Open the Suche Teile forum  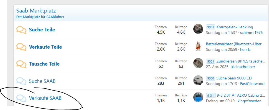tap(42, 30)
